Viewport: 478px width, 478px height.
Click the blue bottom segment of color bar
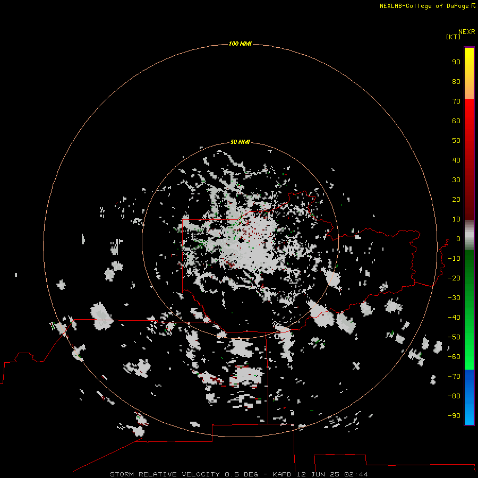469,397
